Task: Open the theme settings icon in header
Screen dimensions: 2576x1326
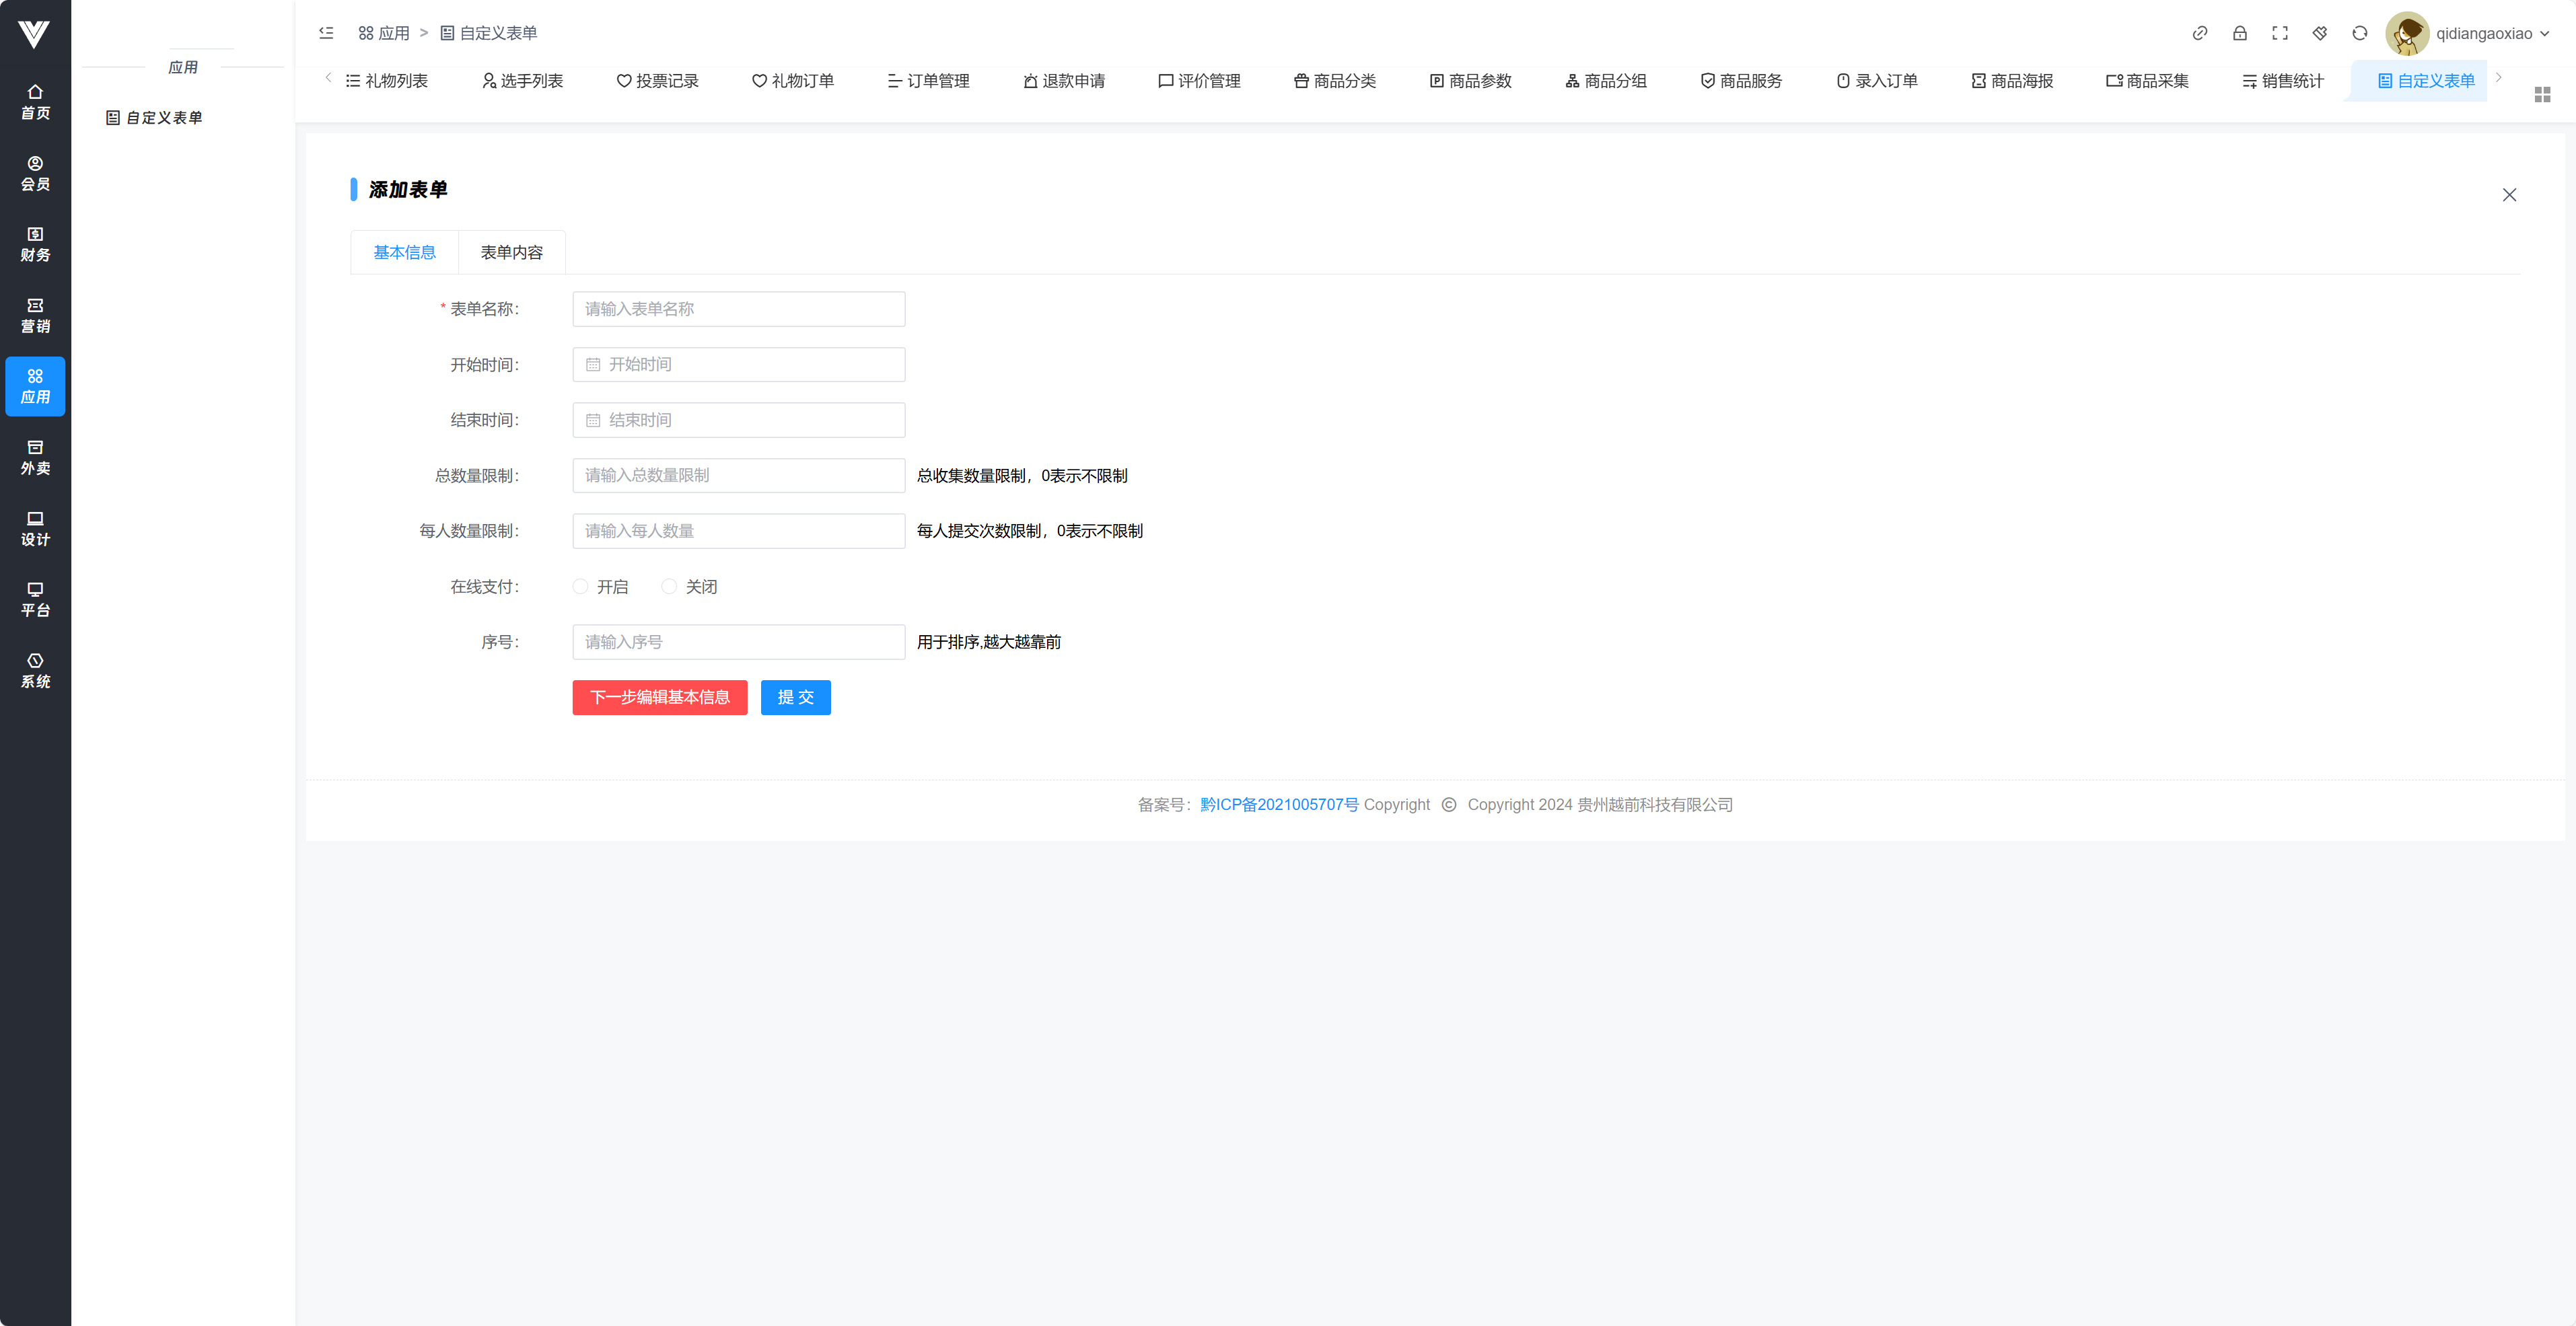Action: click(2319, 33)
